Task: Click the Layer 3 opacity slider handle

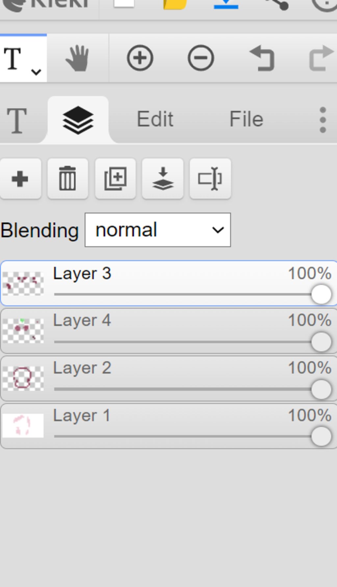Action: pyautogui.click(x=321, y=294)
